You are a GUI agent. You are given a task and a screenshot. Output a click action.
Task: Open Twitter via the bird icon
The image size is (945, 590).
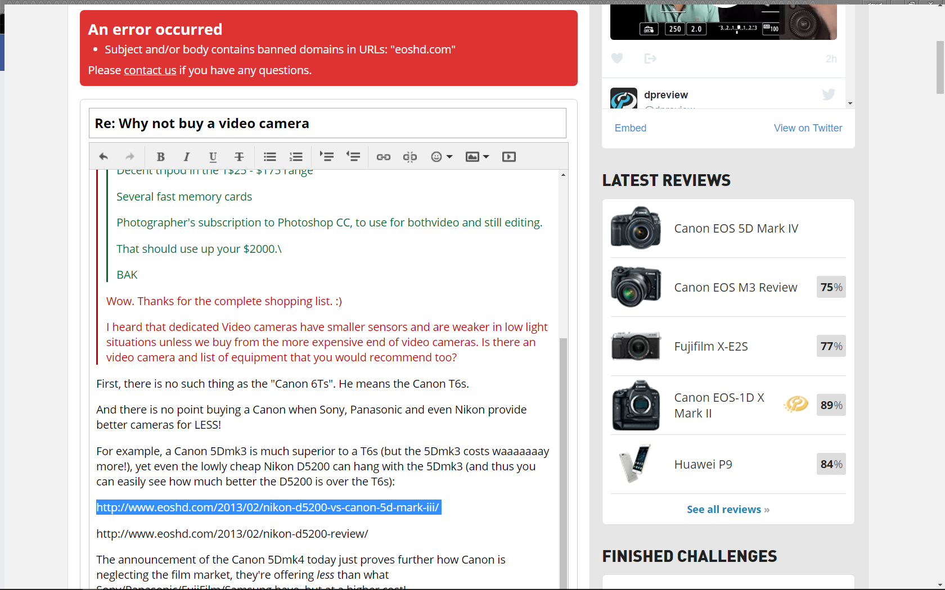[x=829, y=94]
